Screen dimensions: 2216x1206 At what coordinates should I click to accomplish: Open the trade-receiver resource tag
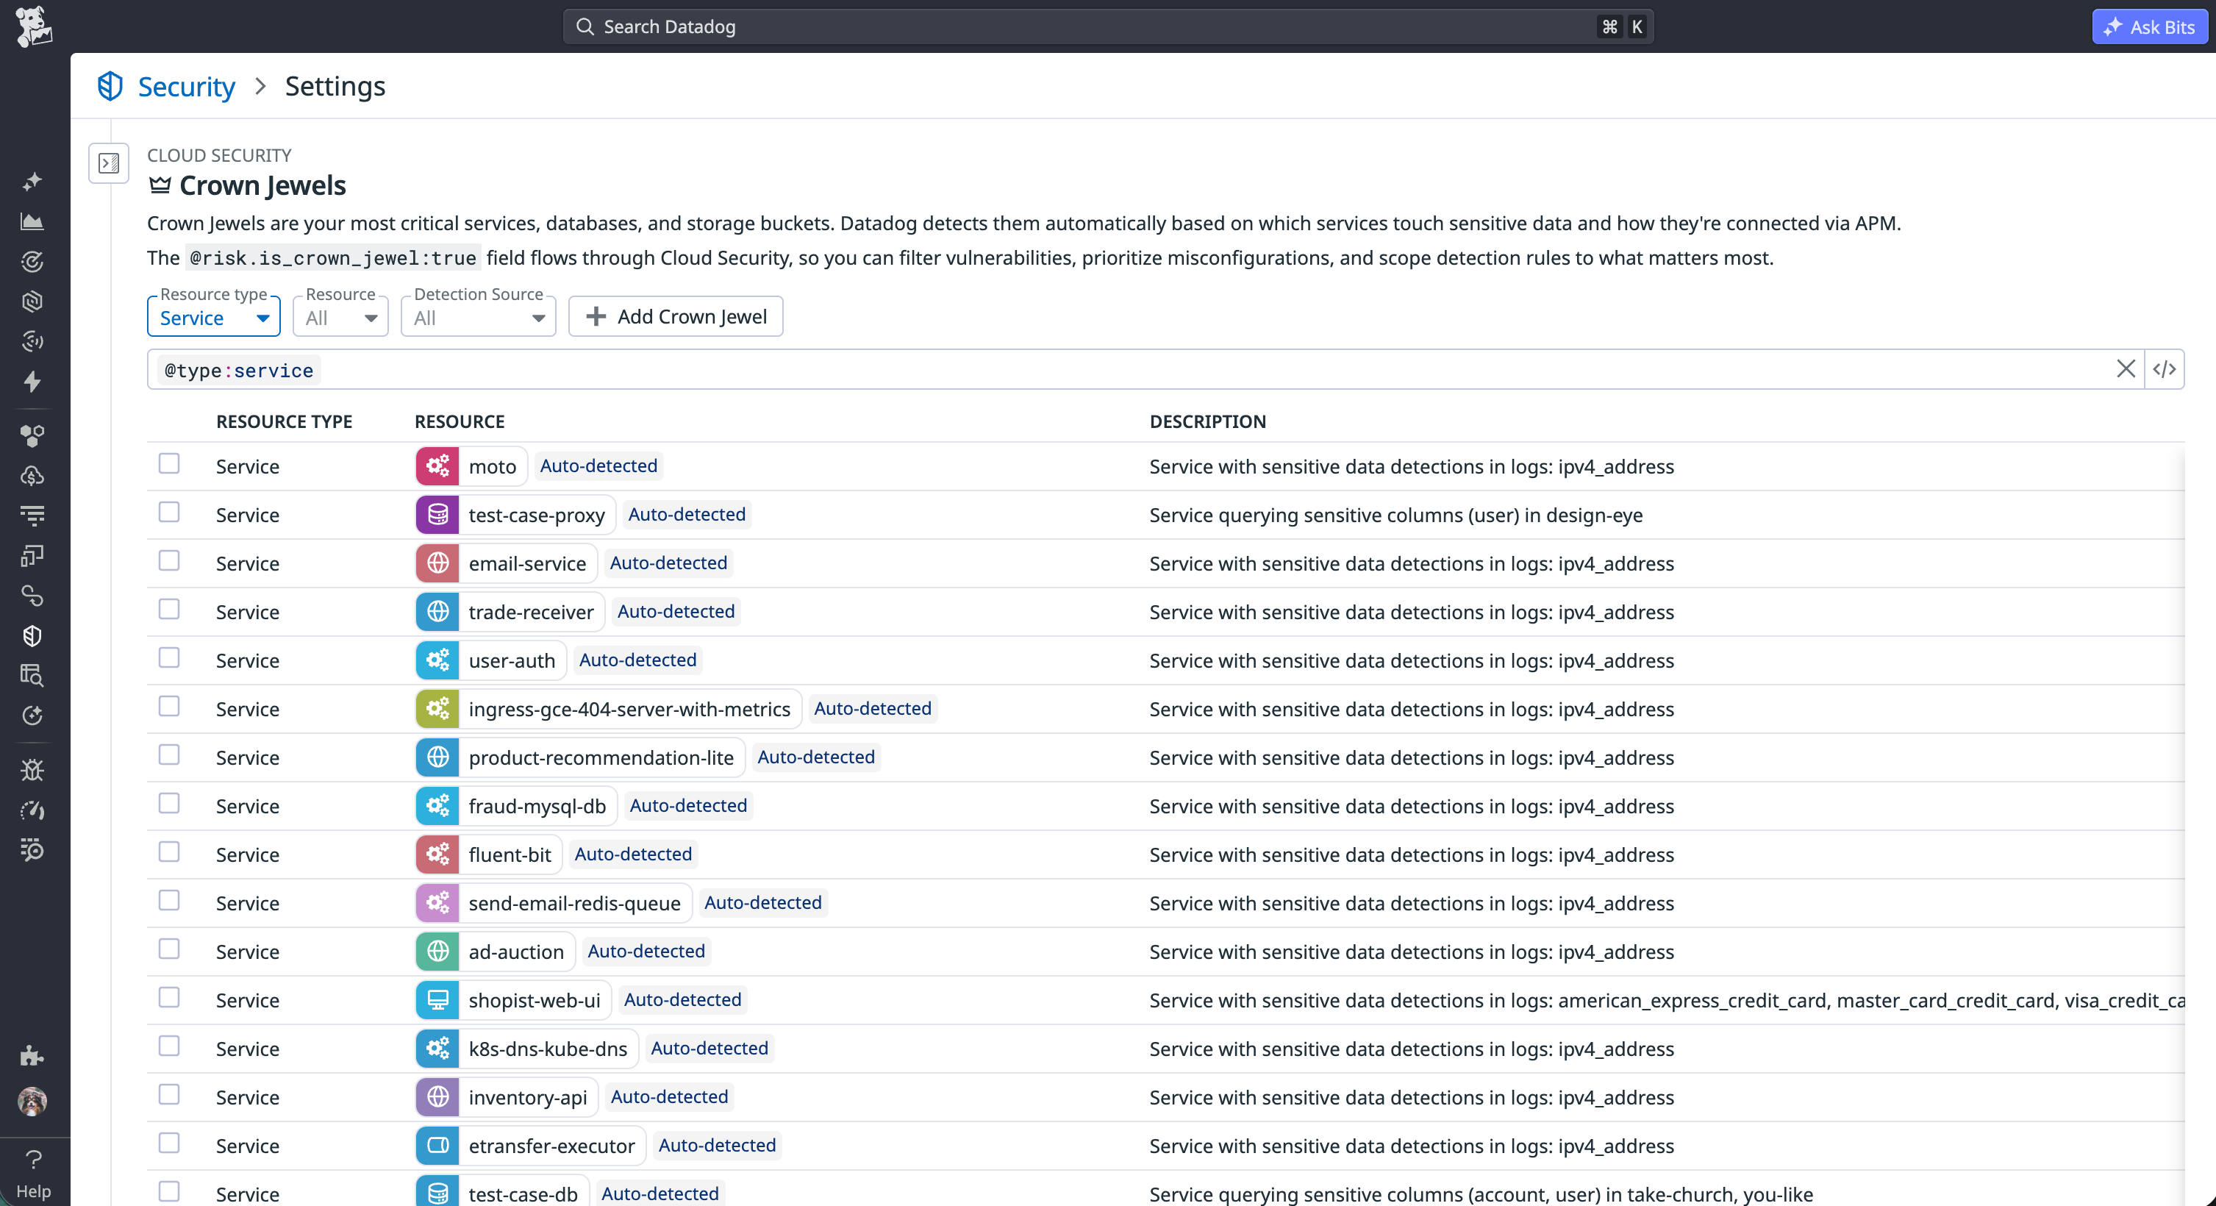click(510, 612)
